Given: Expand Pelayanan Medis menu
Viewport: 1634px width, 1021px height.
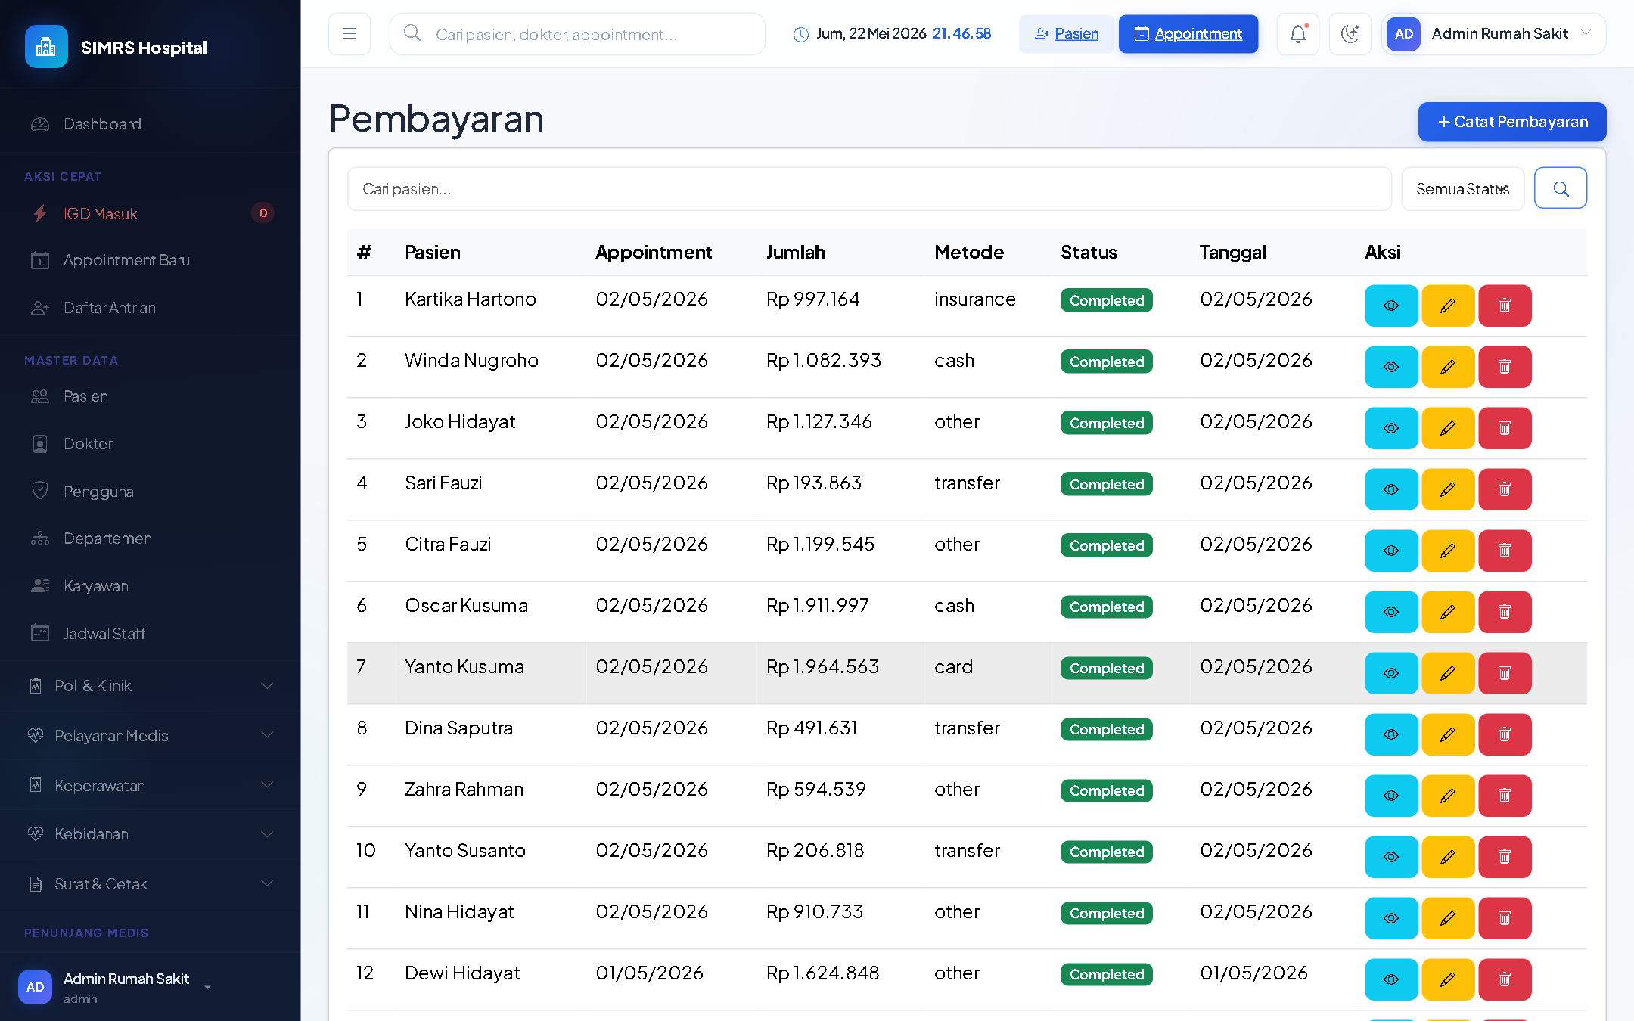Looking at the screenshot, I should tap(151, 736).
